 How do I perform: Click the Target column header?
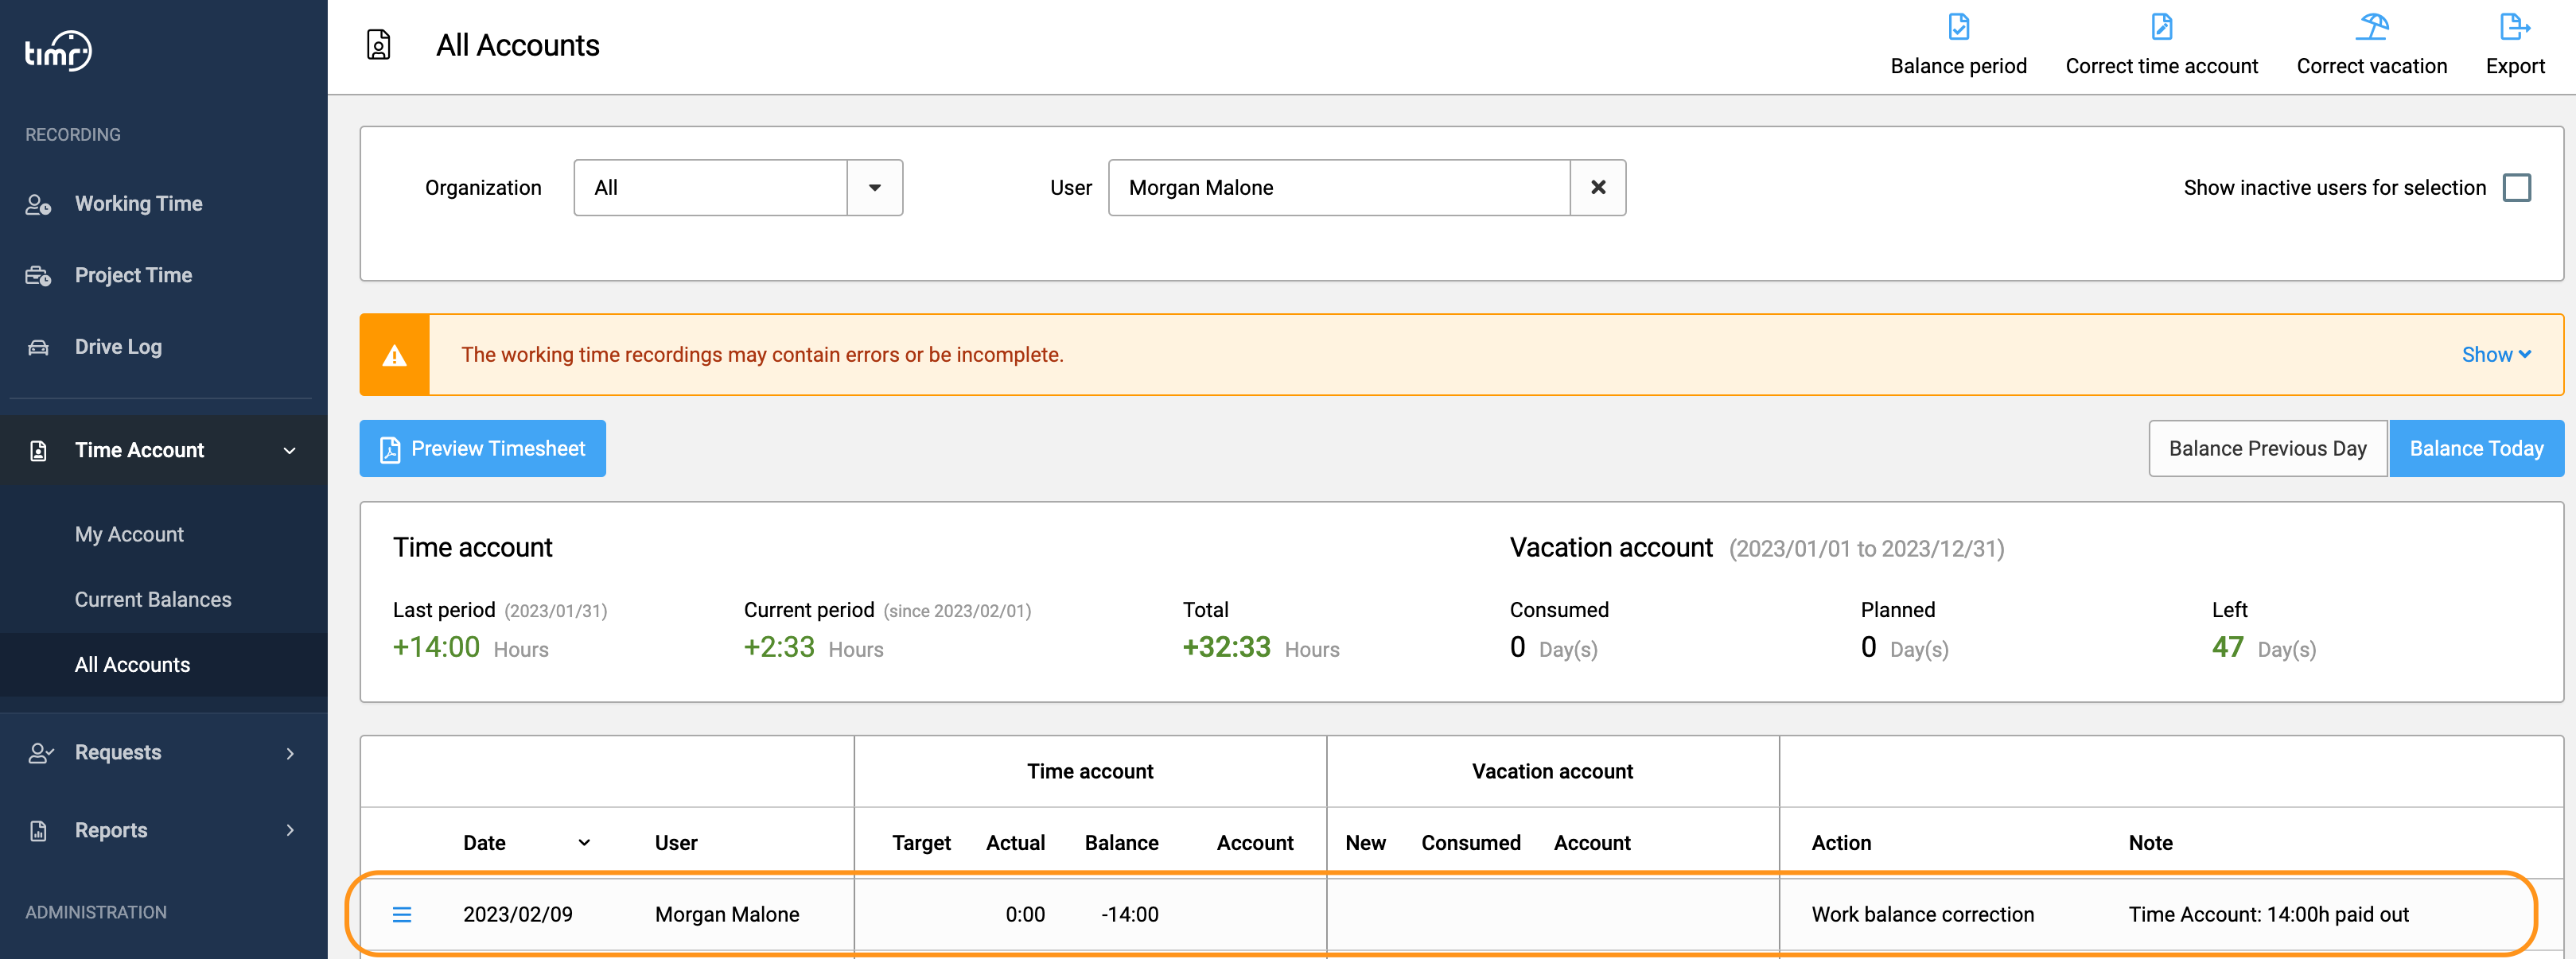(921, 843)
